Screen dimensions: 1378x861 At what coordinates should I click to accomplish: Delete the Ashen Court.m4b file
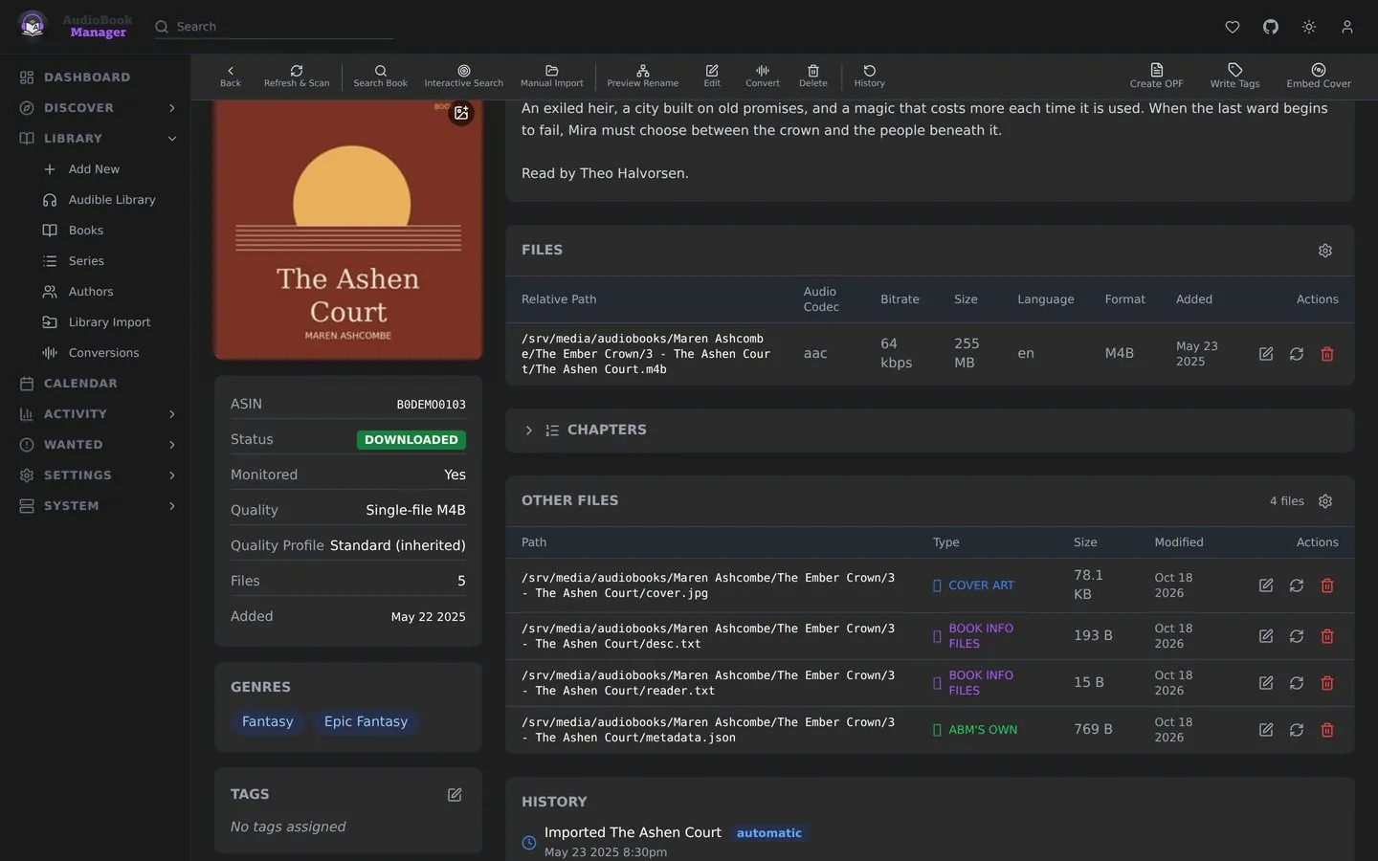(x=1327, y=354)
